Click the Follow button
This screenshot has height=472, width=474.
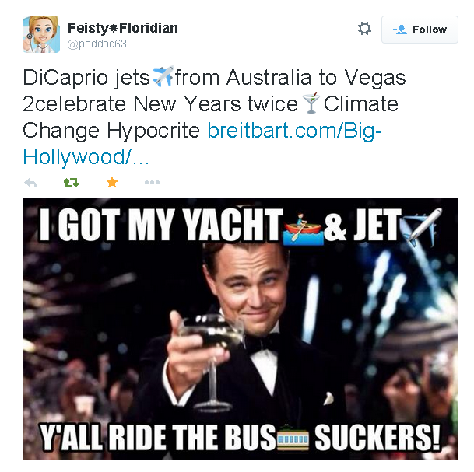click(x=420, y=30)
